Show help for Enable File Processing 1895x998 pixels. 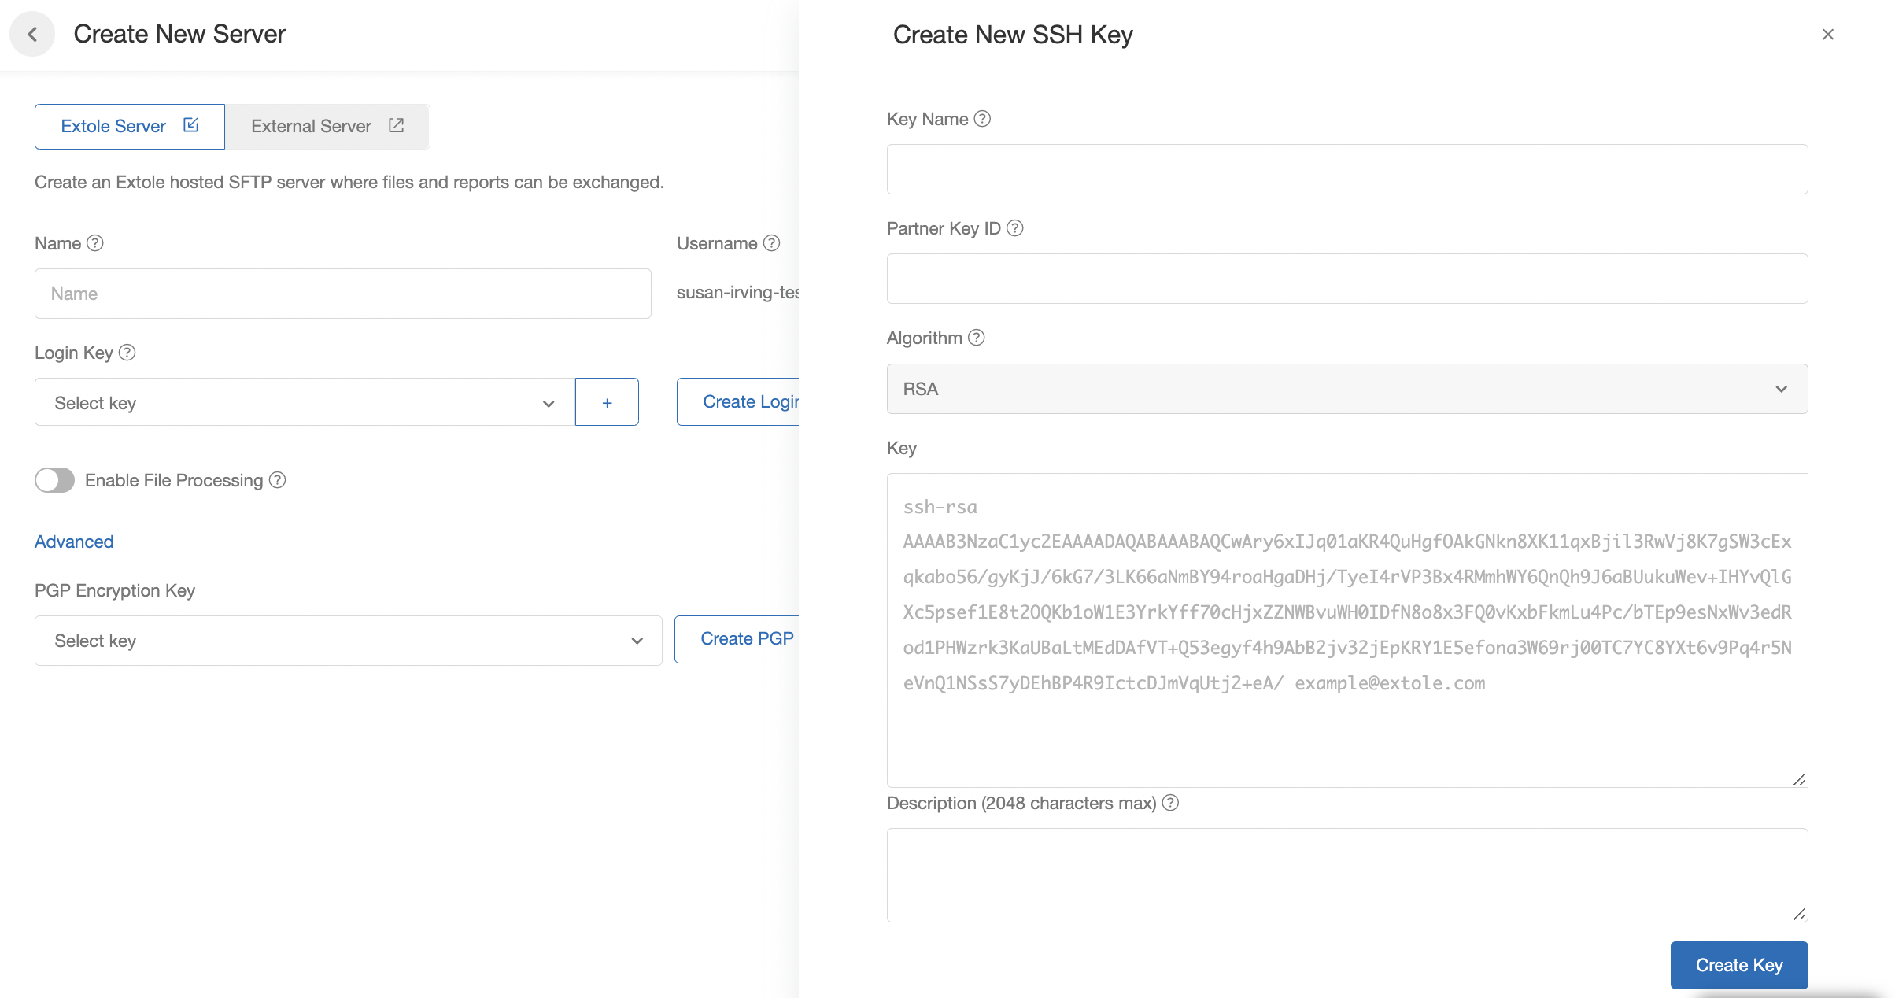(x=278, y=480)
